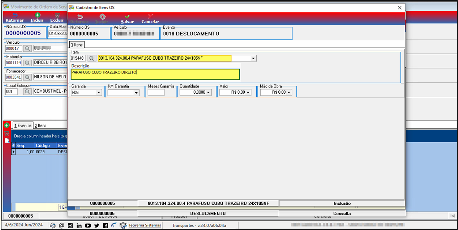This screenshot has width=458, height=230.
Task: Click the last-record navigation arrow at the window's right edge
Action: tap(452, 216)
